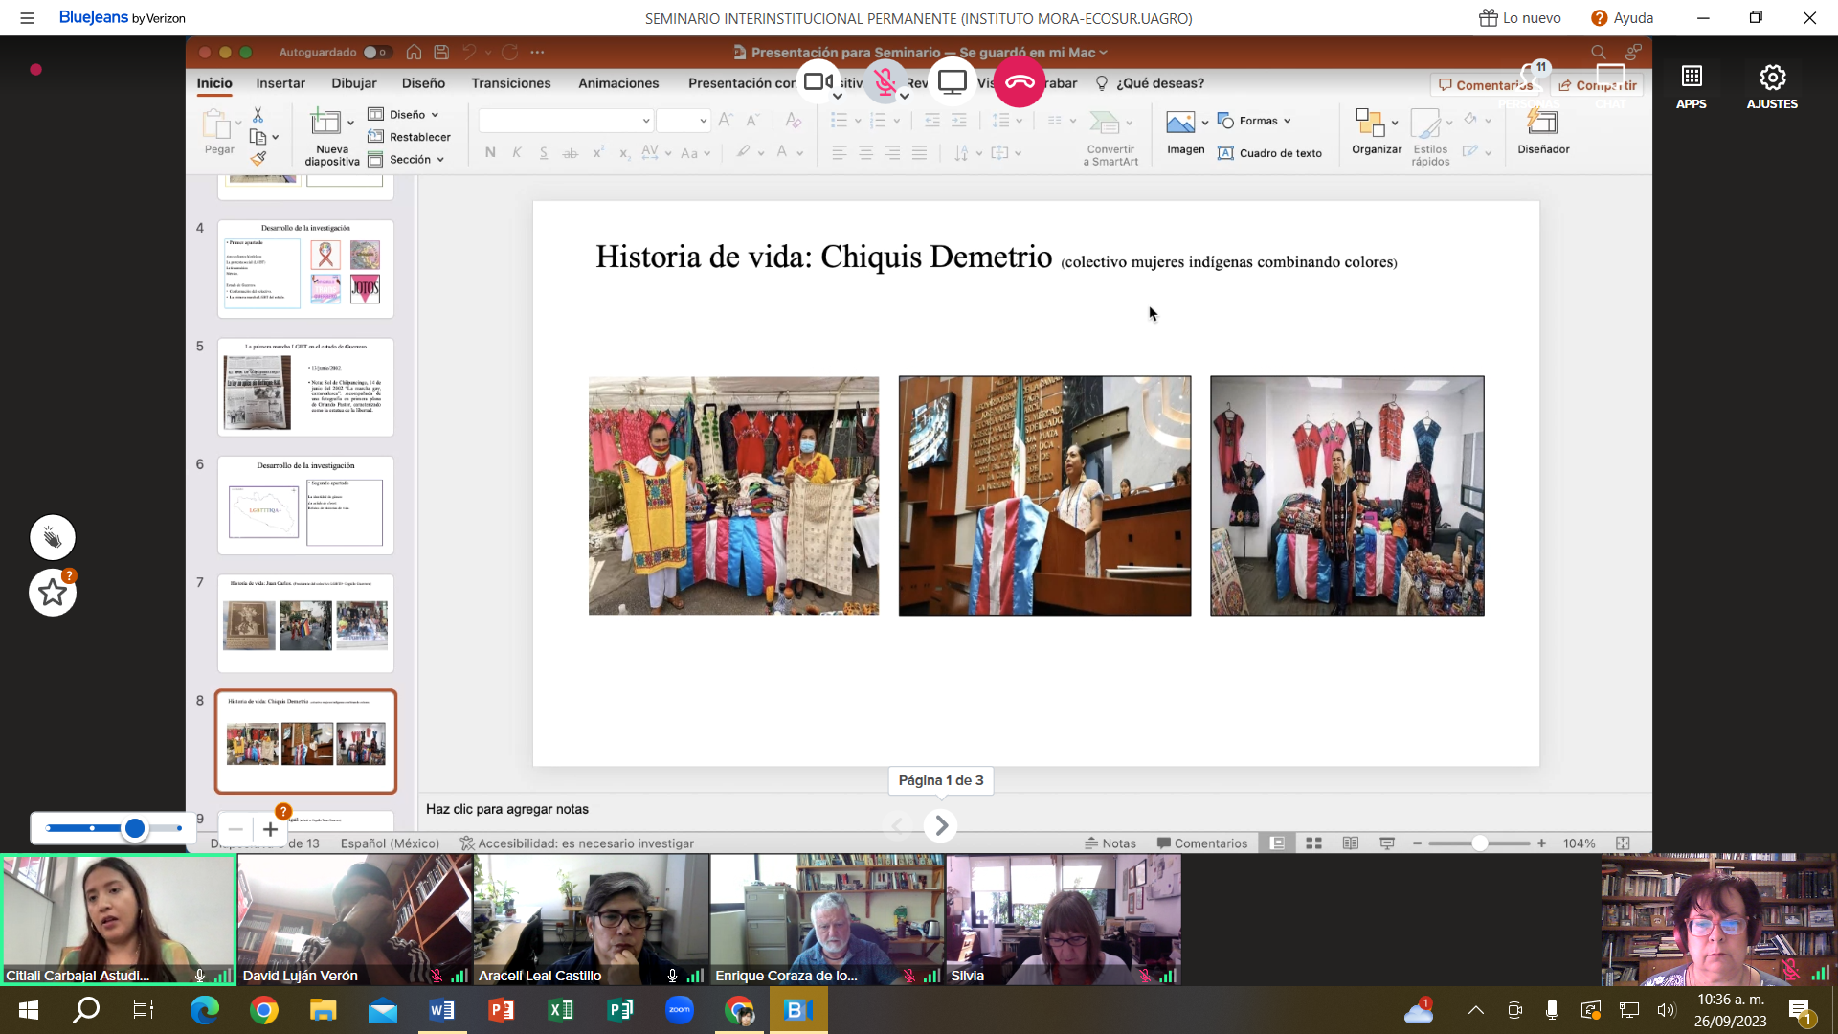The image size is (1838, 1034).
Task: Open the Windows Start button
Action: coord(29,1010)
